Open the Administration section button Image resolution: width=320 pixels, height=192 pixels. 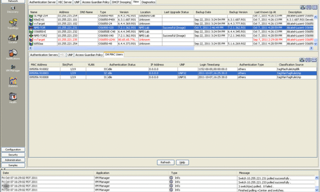click(x=13, y=160)
